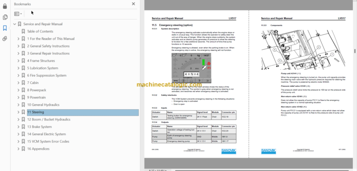Go to Table of Contents bookmark

tap(40, 32)
